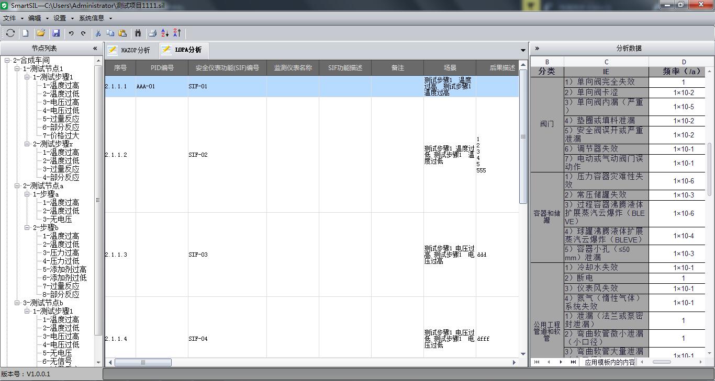
Task: Cut the selection with the scissors icon
Action: (x=98, y=33)
